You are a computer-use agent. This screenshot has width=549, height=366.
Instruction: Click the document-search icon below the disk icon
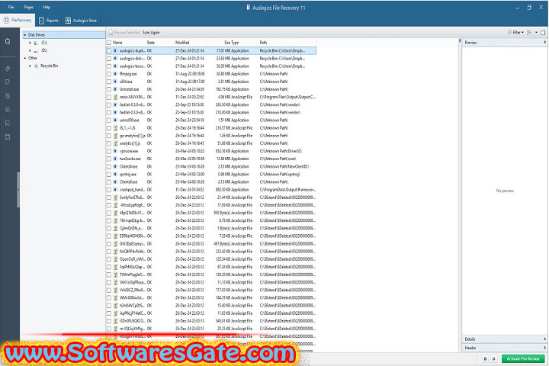click(x=8, y=110)
